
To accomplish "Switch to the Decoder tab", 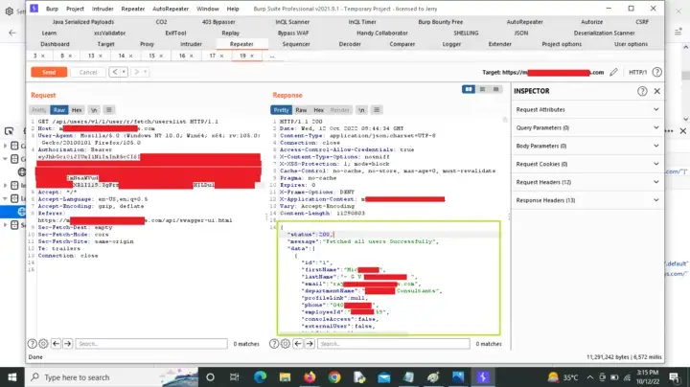I will (350, 44).
